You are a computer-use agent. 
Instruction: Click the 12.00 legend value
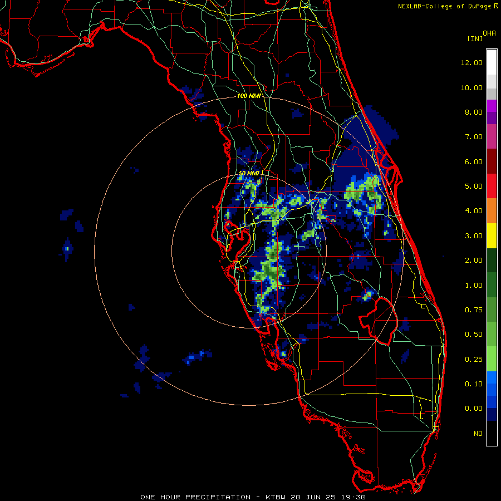pos(471,62)
